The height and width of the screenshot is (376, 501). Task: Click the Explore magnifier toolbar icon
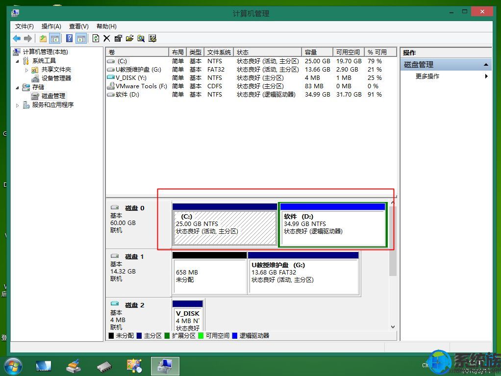point(141,39)
